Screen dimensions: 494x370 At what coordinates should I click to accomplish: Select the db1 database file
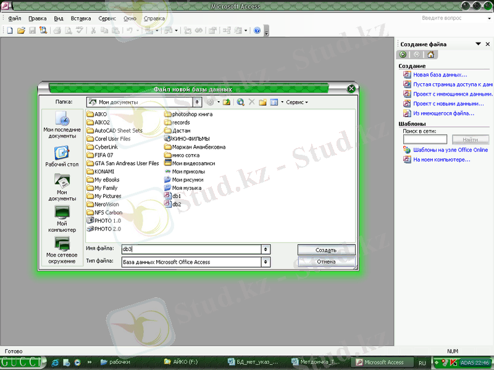pyautogui.click(x=176, y=196)
